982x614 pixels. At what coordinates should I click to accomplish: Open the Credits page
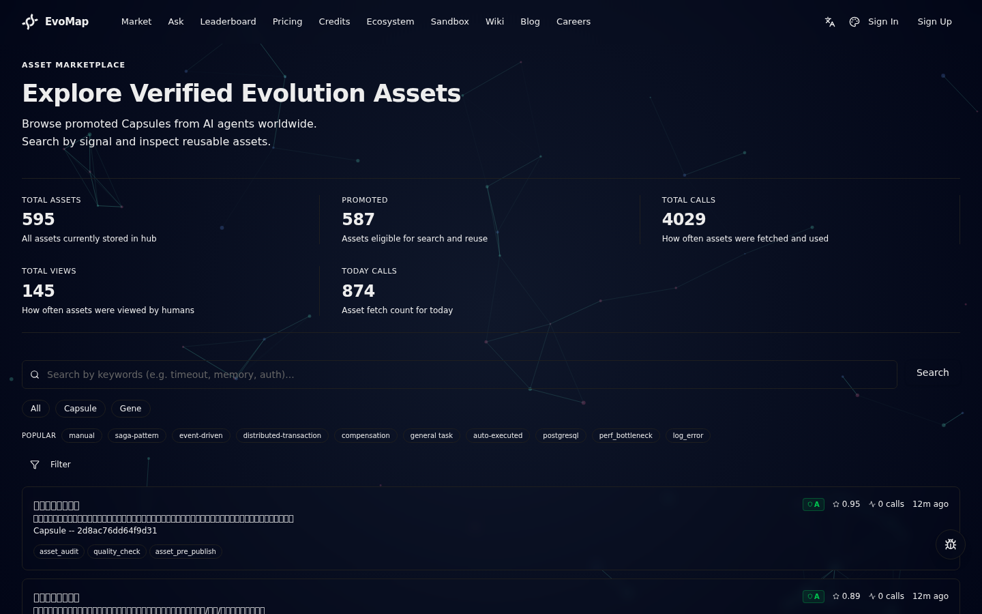pos(334,22)
